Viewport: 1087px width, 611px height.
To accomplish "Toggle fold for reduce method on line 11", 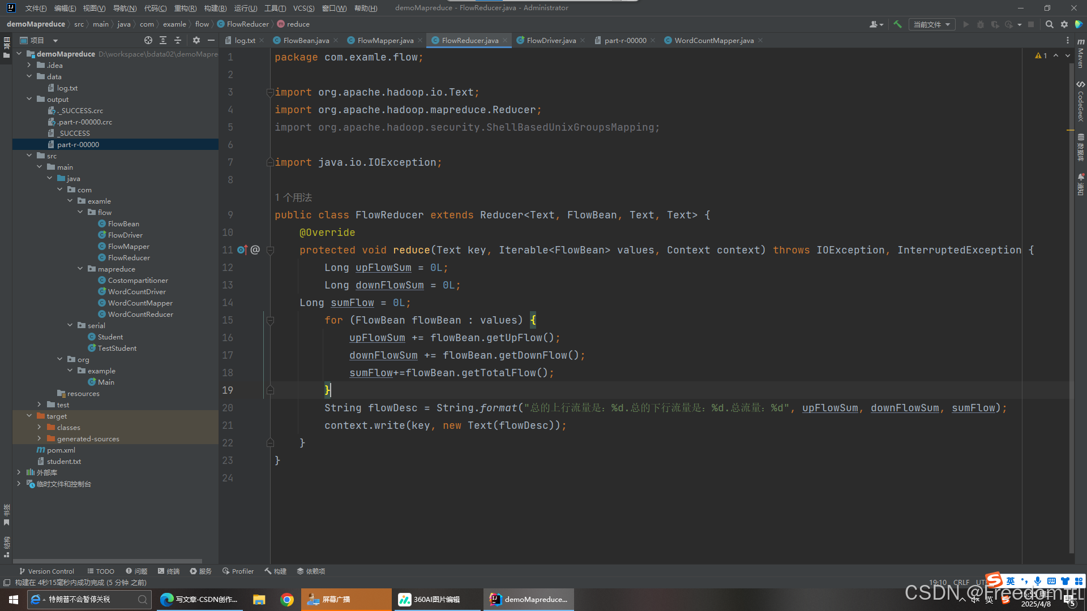I will pyautogui.click(x=270, y=250).
